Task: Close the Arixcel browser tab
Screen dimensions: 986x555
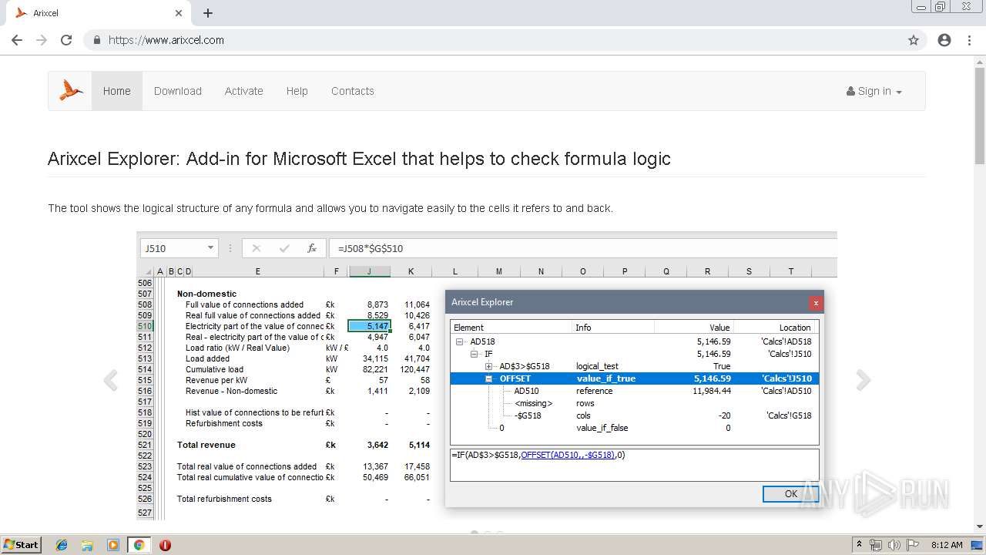Action: 179,13
